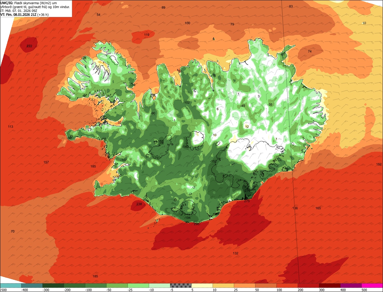Click the '500' legend scale label
Image resolution: width=383 pixels, height=292 pixels.
click(x=364, y=290)
